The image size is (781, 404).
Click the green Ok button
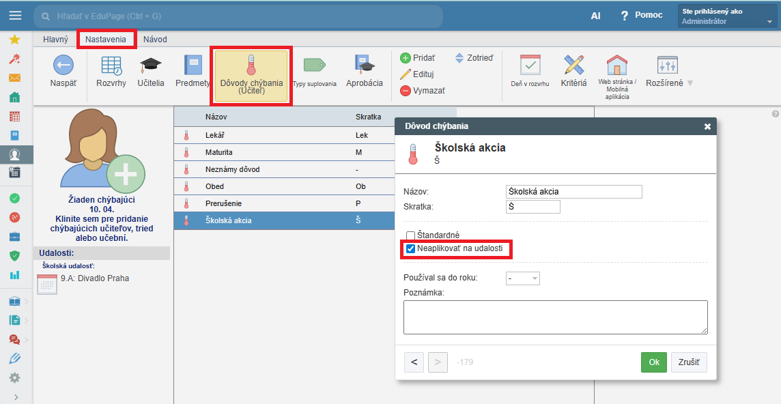point(653,362)
